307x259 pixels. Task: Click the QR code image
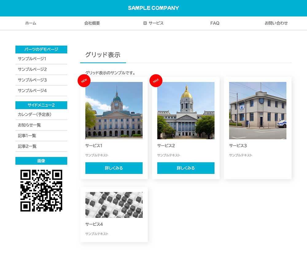pos(41,191)
